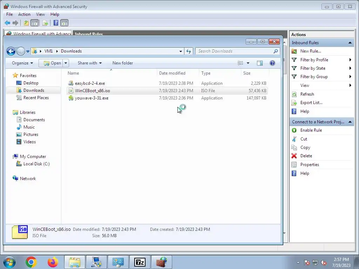Click Google Chrome icon in taskbar
This screenshot has width=359, height=269.
click(31, 262)
